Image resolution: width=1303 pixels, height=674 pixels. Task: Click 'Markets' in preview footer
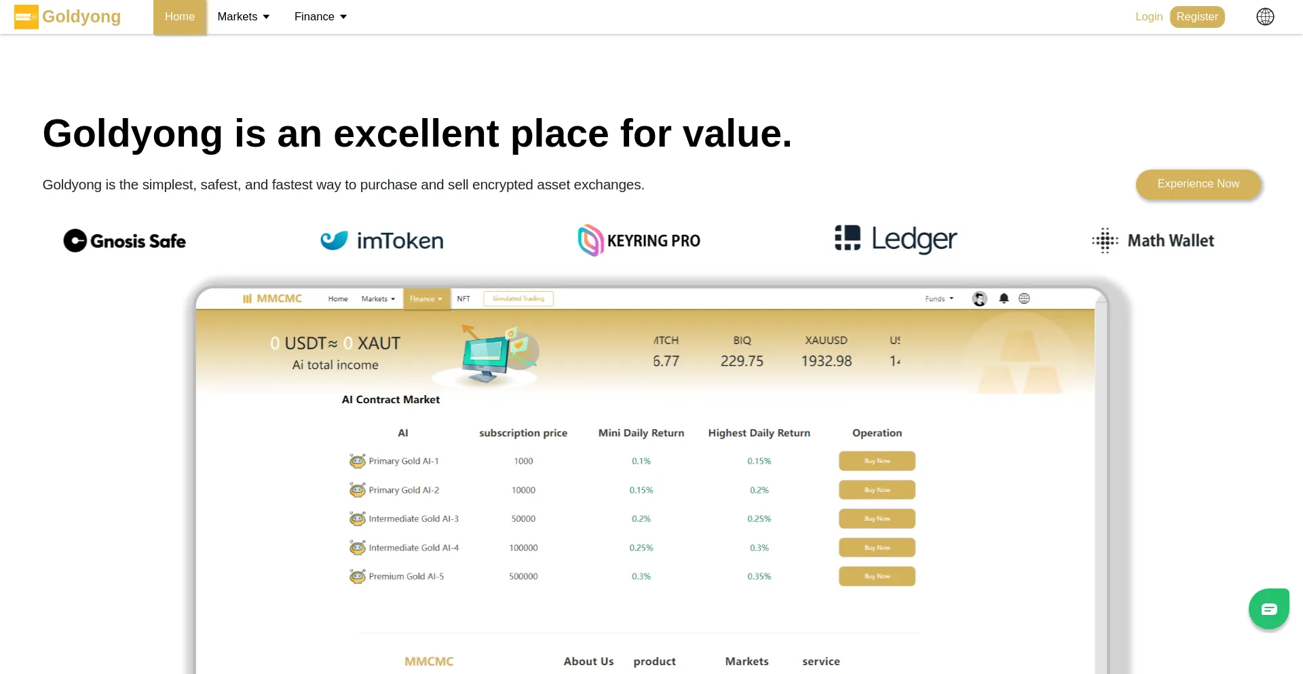click(747, 661)
